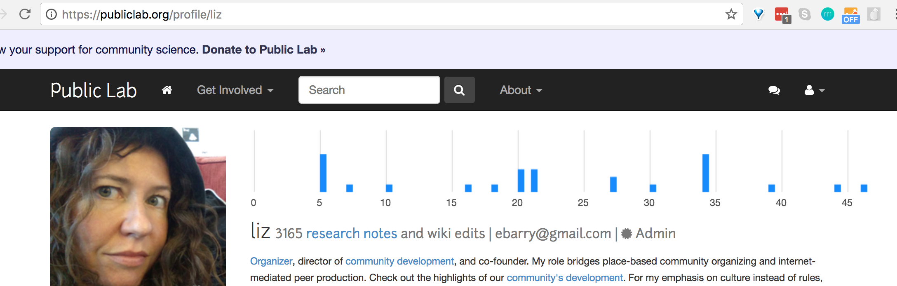This screenshot has width=897, height=286.
Task: Submit search with the magnifier button
Action: (x=459, y=90)
